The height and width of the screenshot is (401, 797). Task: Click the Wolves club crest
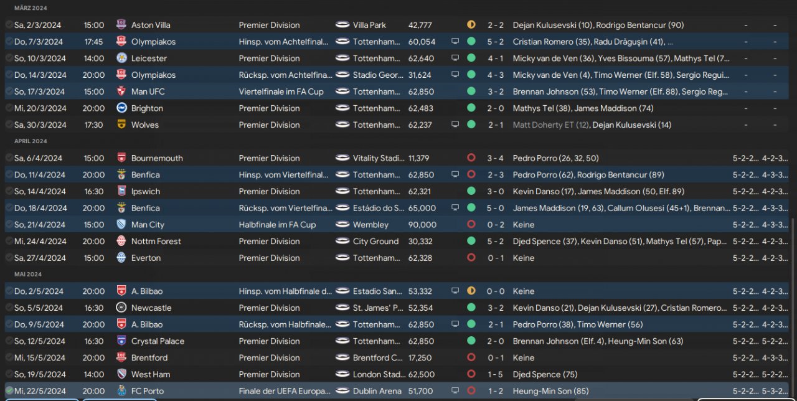coord(121,125)
